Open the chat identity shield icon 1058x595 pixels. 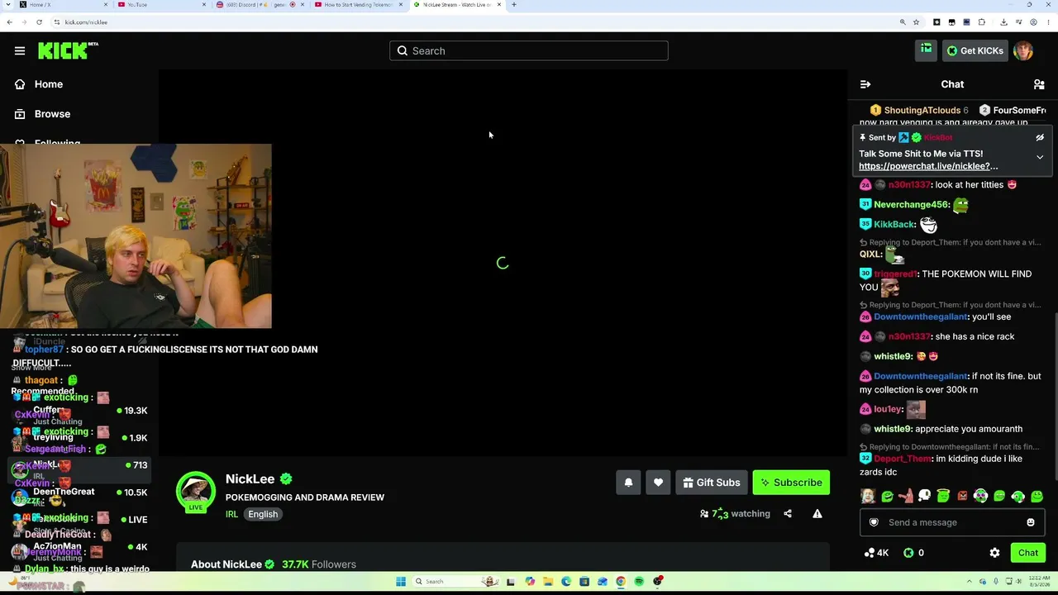(x=874, y=522)
